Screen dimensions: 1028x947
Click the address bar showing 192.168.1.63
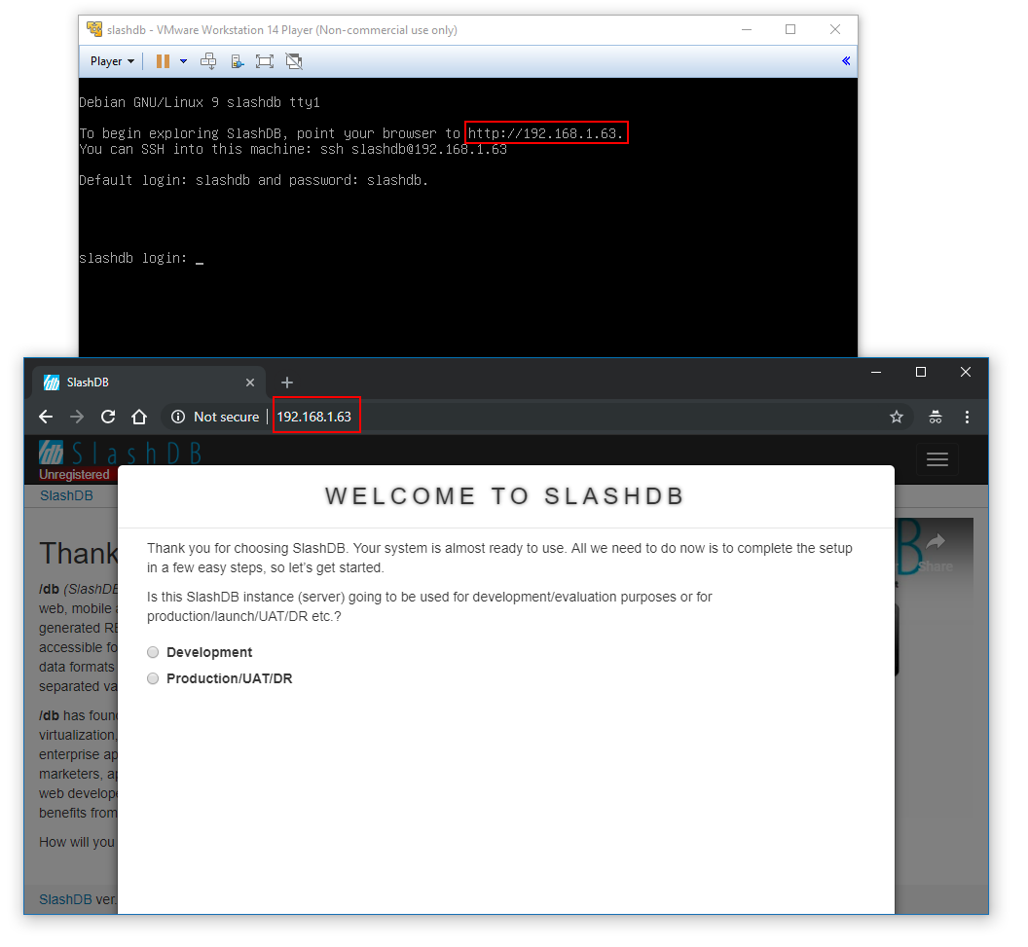314,417
